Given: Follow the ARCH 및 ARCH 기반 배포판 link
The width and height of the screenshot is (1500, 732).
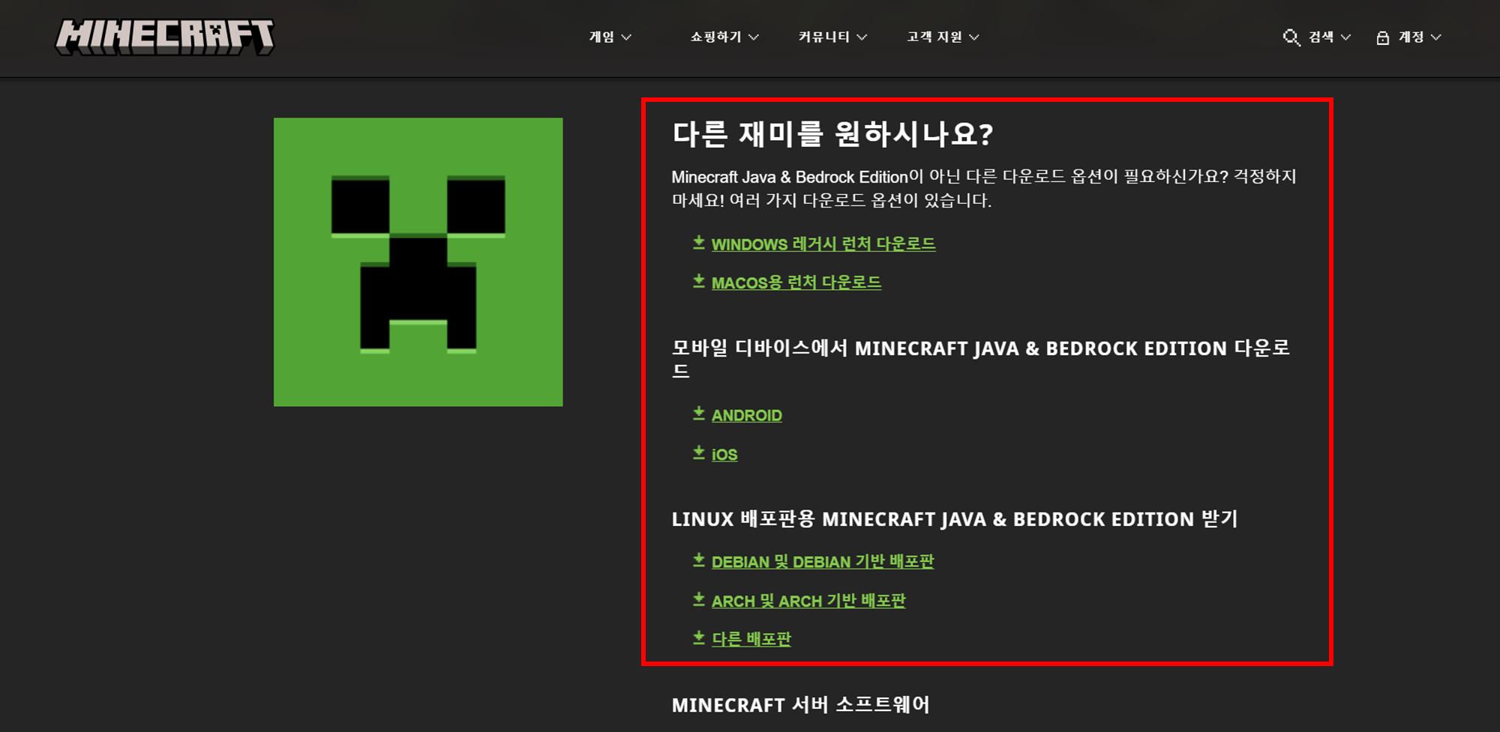Looking at the screenshot, I should click(x=808, y=601).
